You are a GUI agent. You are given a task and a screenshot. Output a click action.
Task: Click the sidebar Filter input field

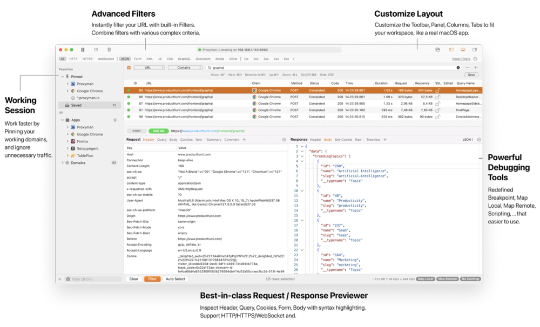pyautogui.click(x=93, y=279)
